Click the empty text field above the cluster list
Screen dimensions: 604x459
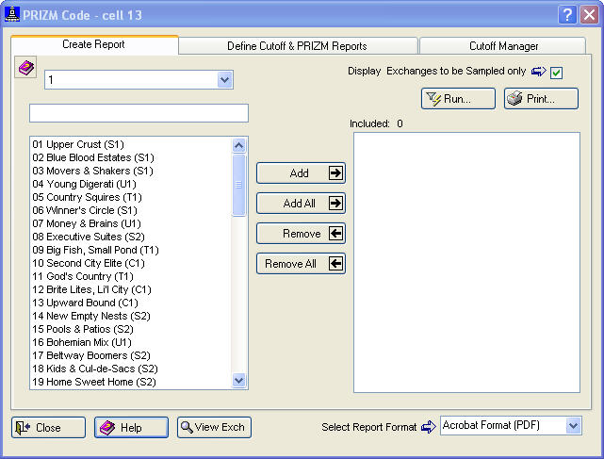(139, 113)
